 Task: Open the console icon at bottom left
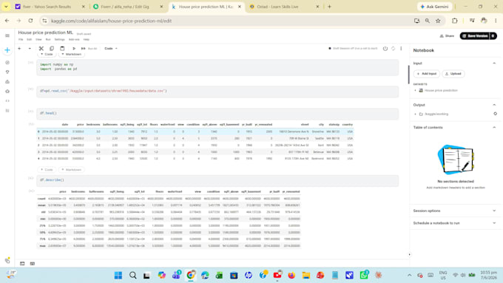tap(22, 264)
